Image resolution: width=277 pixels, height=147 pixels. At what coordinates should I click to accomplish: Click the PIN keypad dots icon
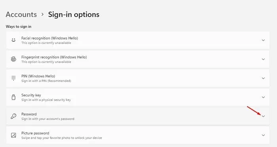(x=13, y=78)
